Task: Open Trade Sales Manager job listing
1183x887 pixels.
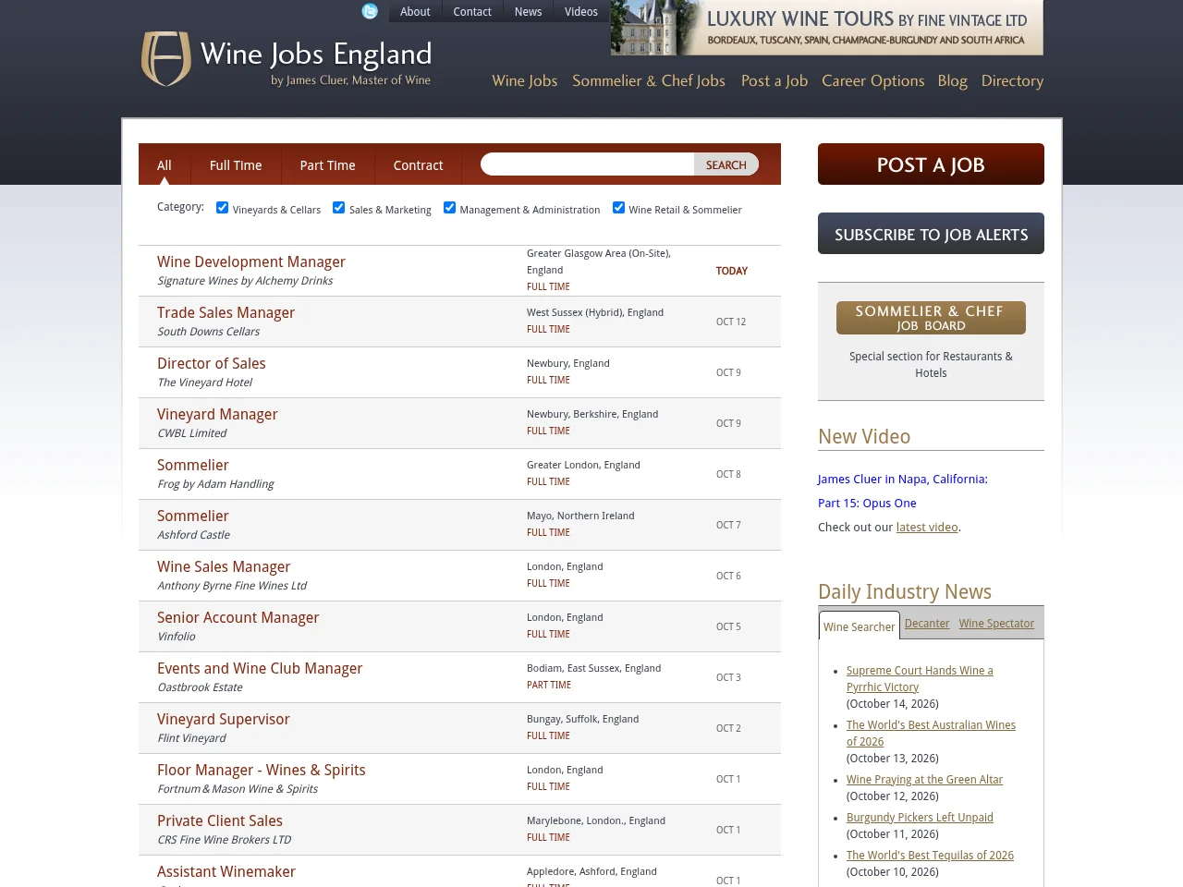Action: (x=226, y=312)
